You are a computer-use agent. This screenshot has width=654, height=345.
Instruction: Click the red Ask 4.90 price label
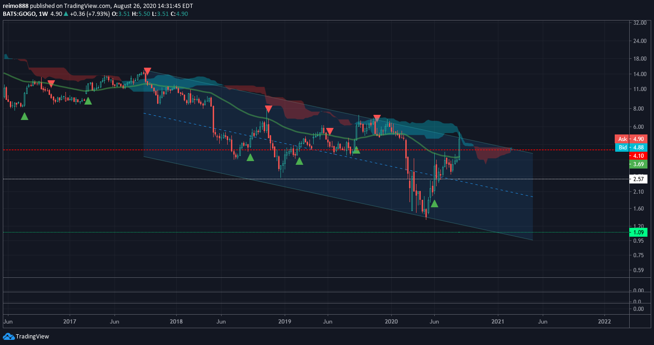point(631,139)
